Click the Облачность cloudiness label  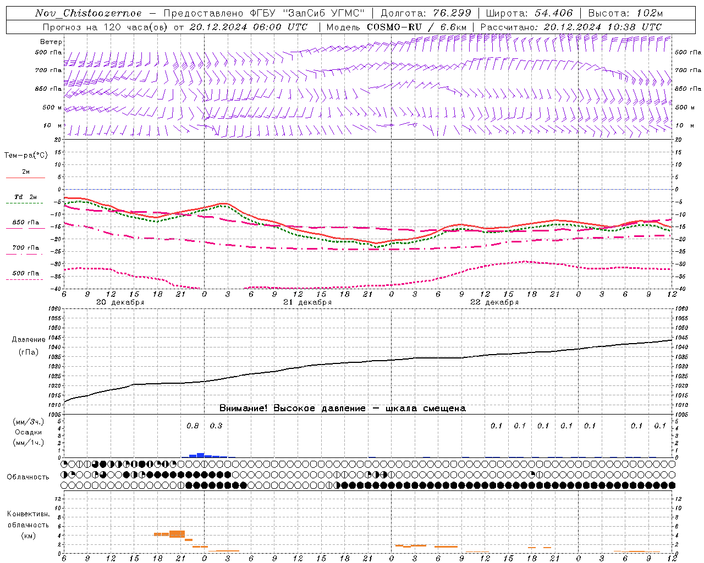tap(28, 477)
